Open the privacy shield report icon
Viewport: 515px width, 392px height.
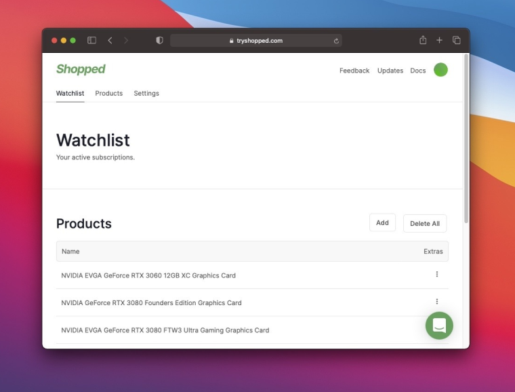coord(159,41)
